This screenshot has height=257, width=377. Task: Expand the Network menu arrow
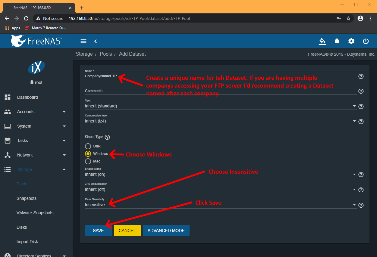click(x=64, y=155)
